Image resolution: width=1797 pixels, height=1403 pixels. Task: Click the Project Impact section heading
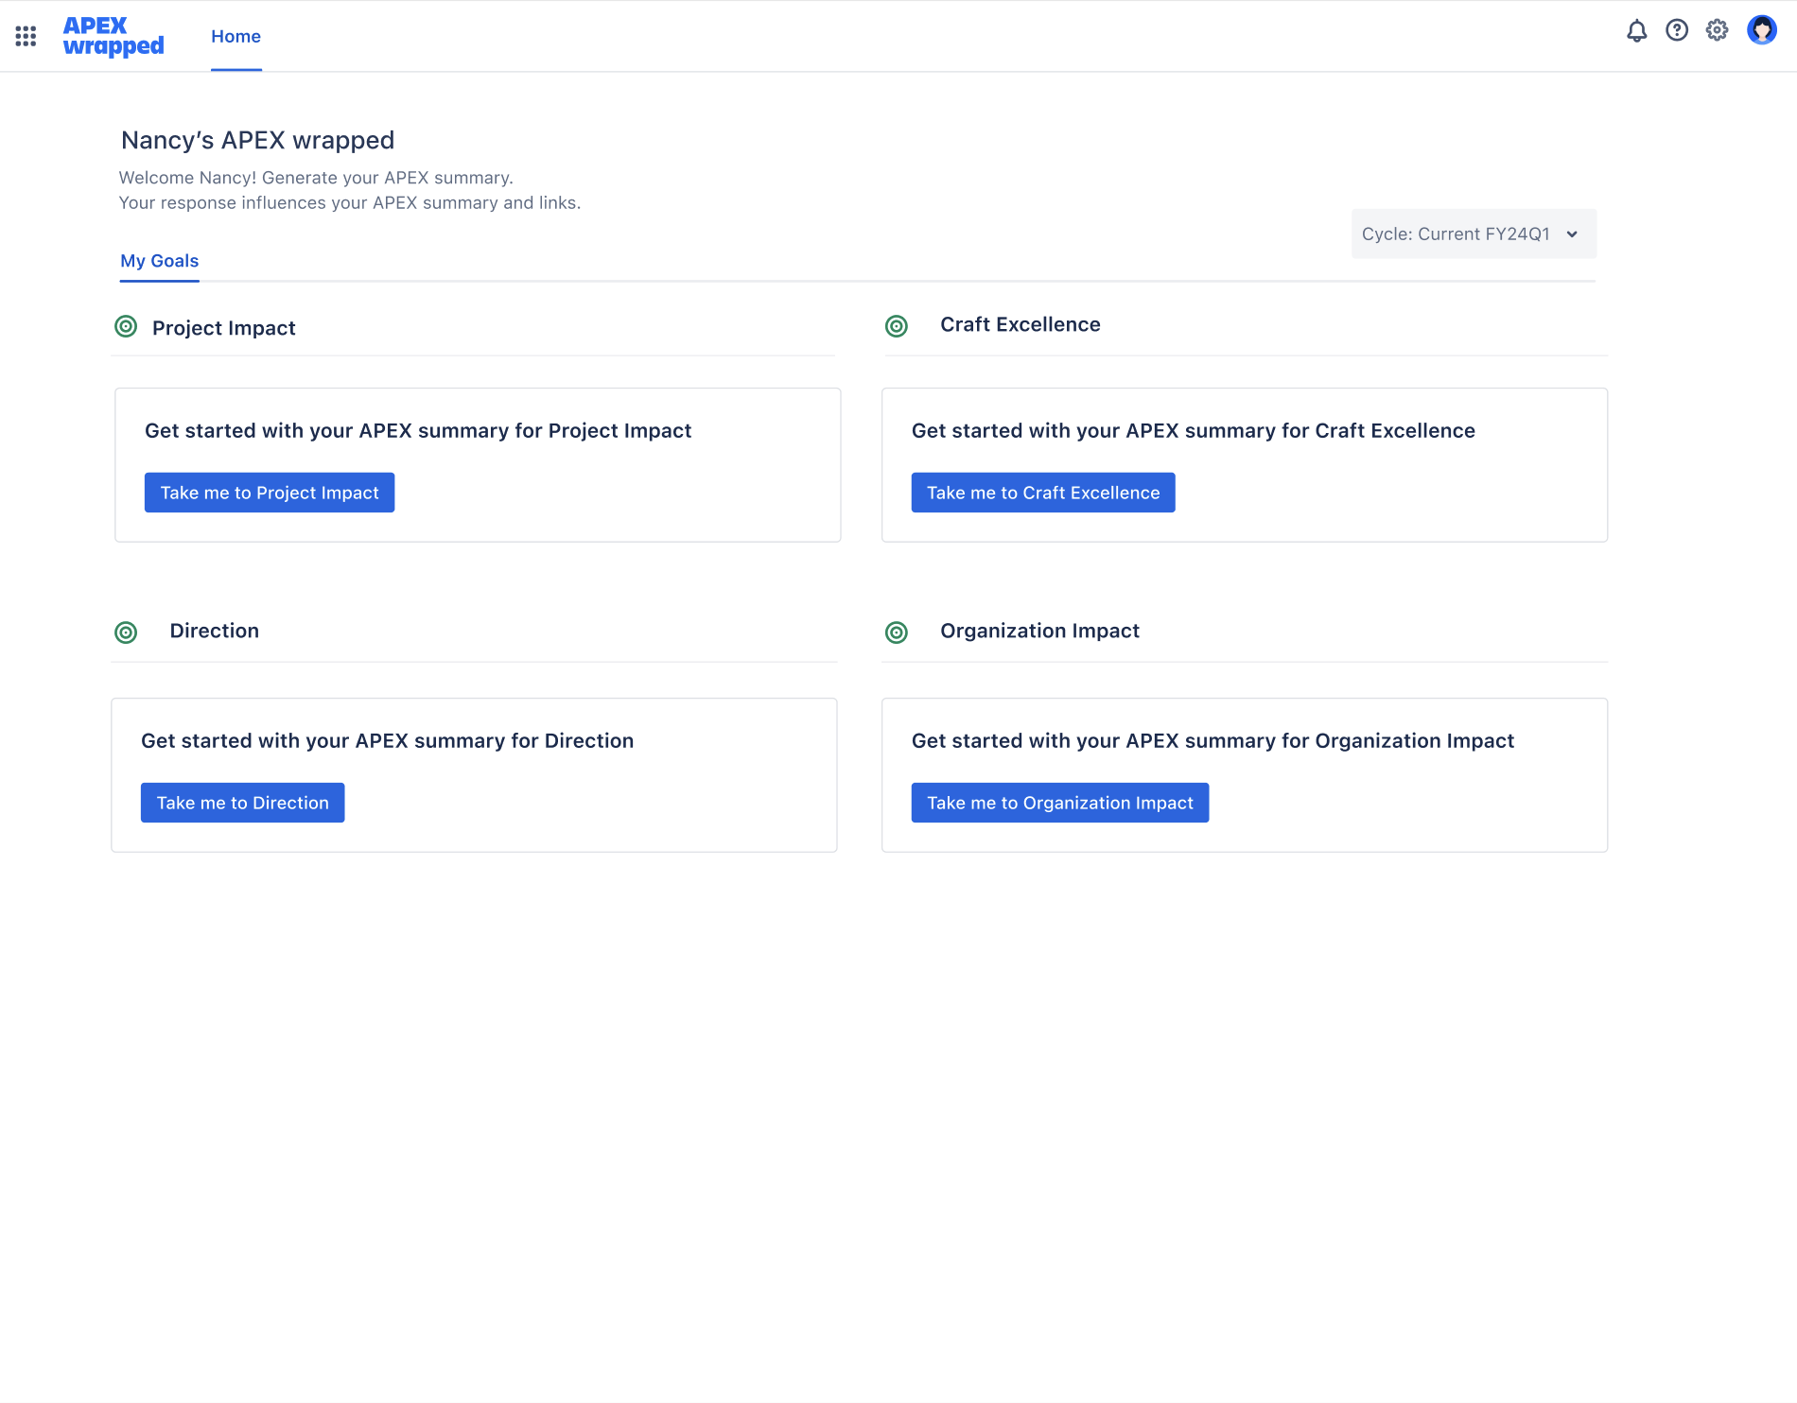pos(223,328)
